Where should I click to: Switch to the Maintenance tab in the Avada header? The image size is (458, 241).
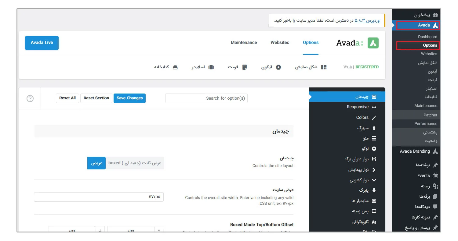[x=244, y=43]
